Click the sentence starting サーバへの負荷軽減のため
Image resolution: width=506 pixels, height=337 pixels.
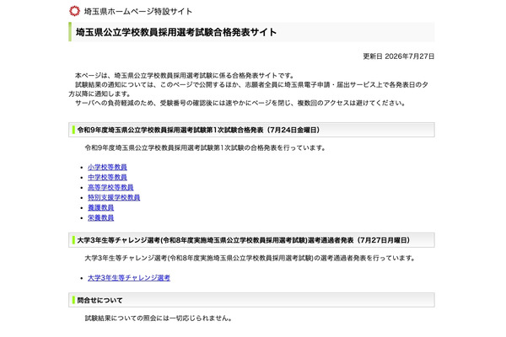[240, 103]
